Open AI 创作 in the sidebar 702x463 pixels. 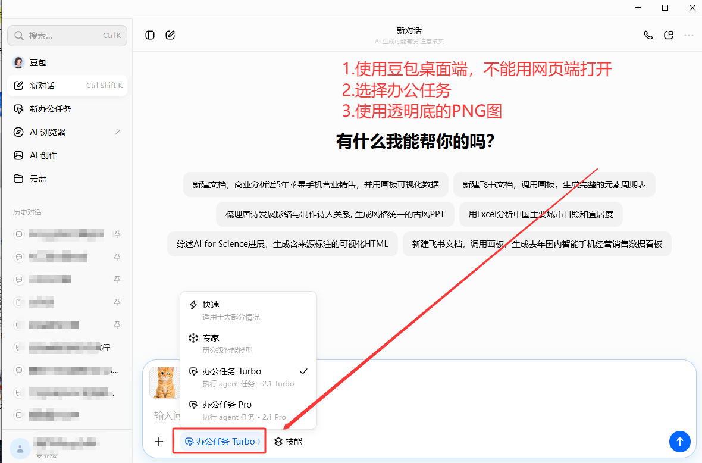(x=67, y=155)
